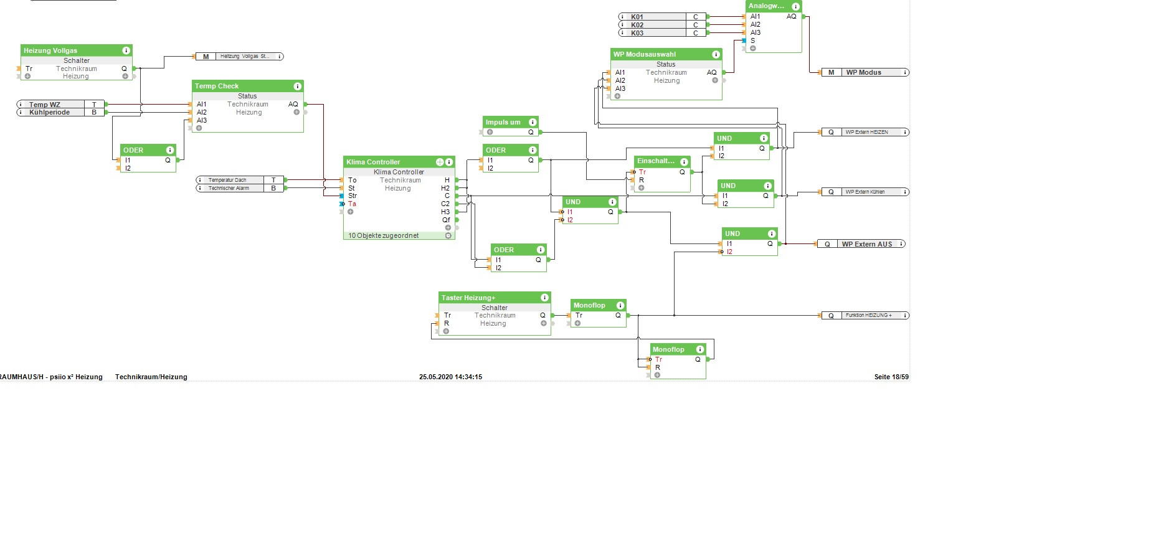Select the WP Modus memory flag
This screenshot has height=543, width=1166.
click(x=865, y=72)
